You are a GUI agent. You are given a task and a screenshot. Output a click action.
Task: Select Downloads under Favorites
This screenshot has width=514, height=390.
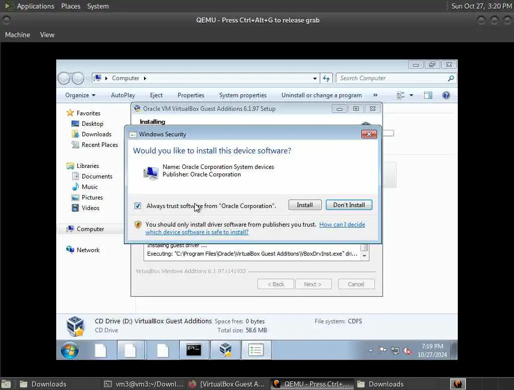point(96,134)
